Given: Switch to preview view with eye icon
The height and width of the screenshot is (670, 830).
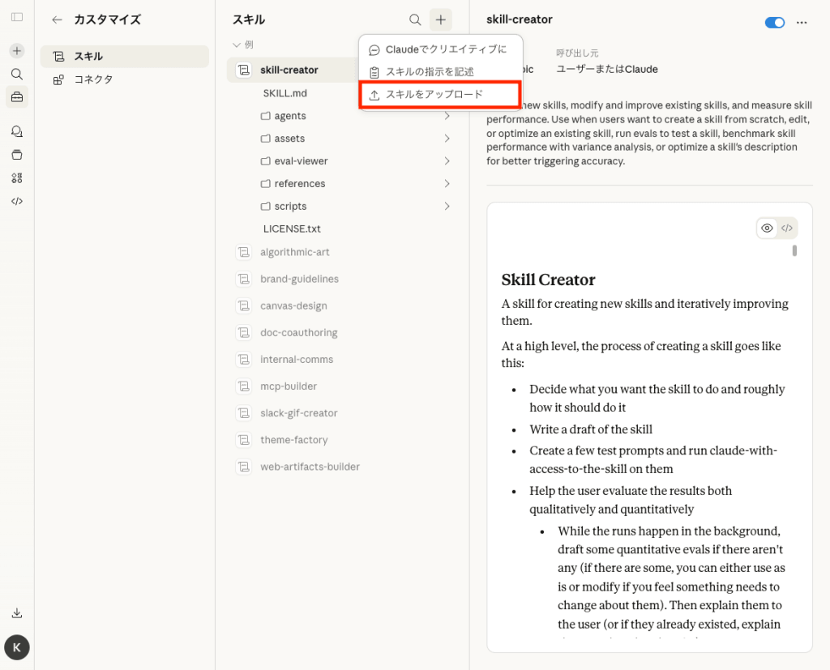Looking at the screenshot, I should tap(767, 228).
